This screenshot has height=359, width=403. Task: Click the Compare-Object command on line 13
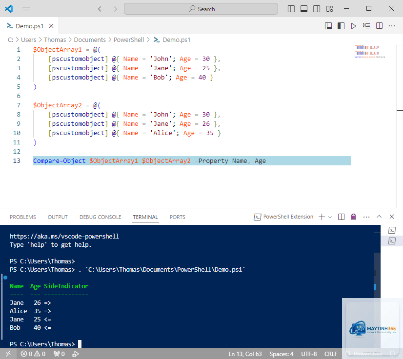pyautogui.click(x=60, y=161)
